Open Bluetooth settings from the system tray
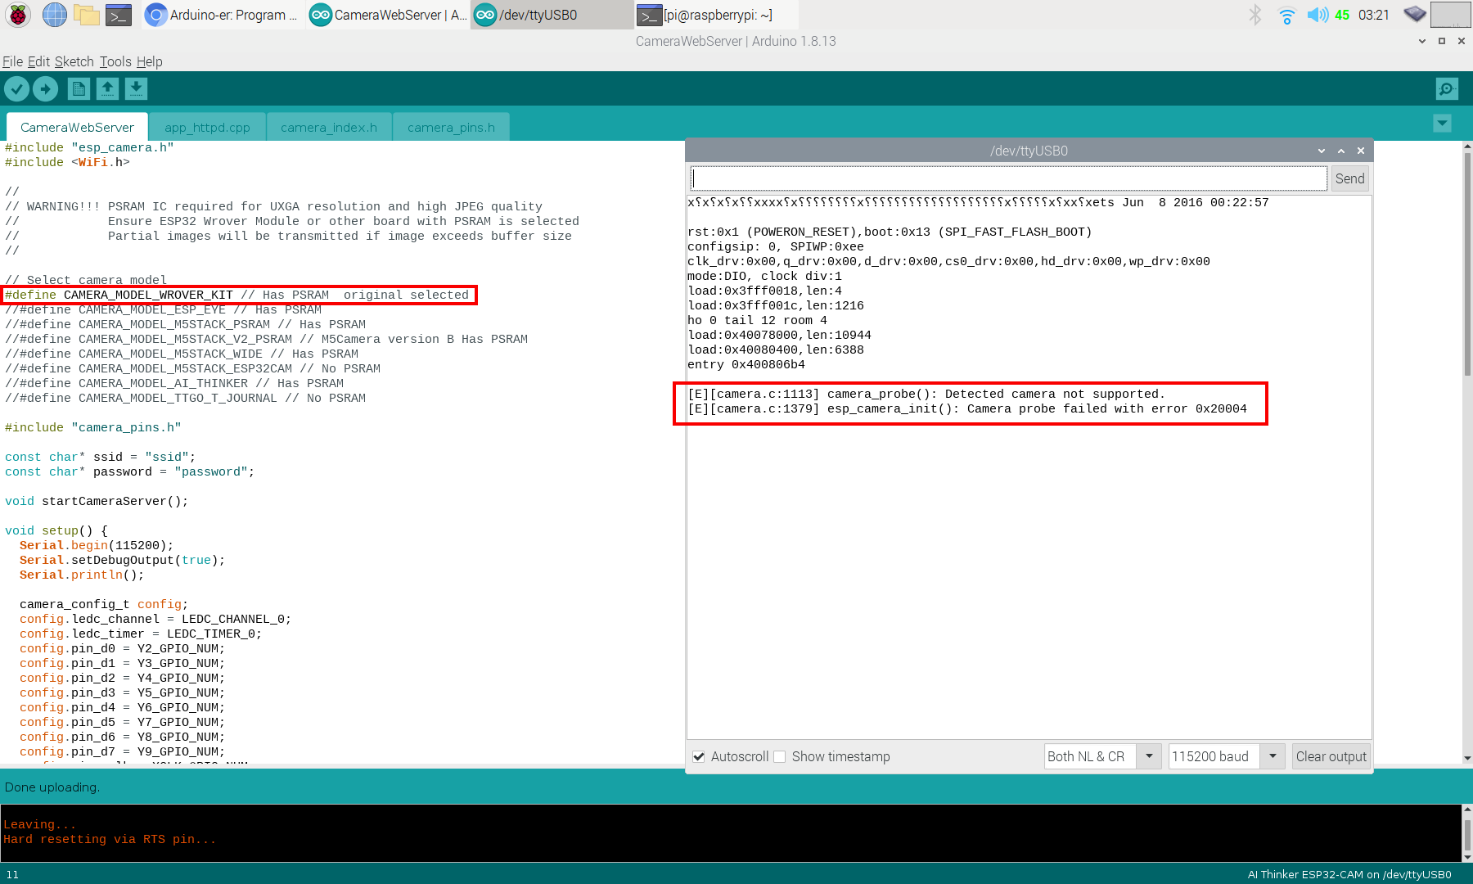The width and height of the screenshot is (1473, 884). click(1255, 15)
